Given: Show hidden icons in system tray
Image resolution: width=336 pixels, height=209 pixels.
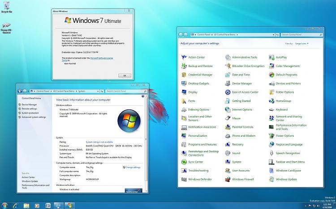Looking at the screenshot, I should point(306,206).
